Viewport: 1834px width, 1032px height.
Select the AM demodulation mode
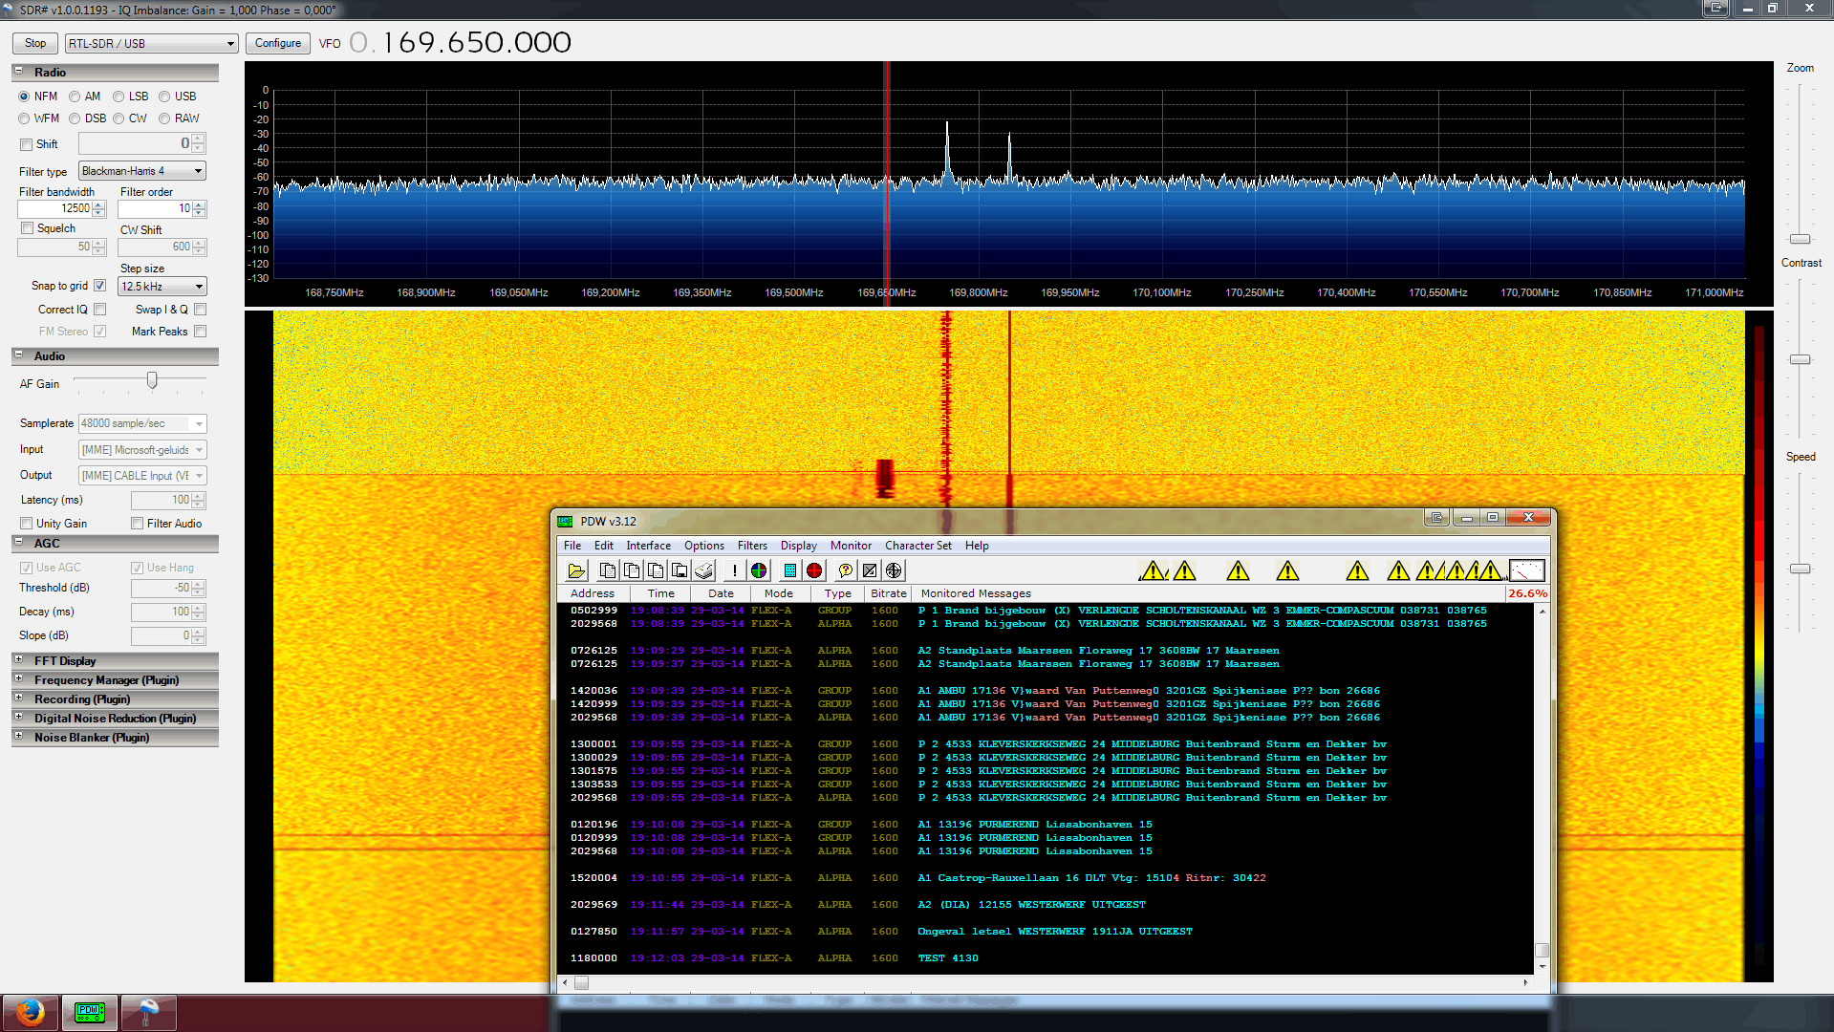(75, 97)
